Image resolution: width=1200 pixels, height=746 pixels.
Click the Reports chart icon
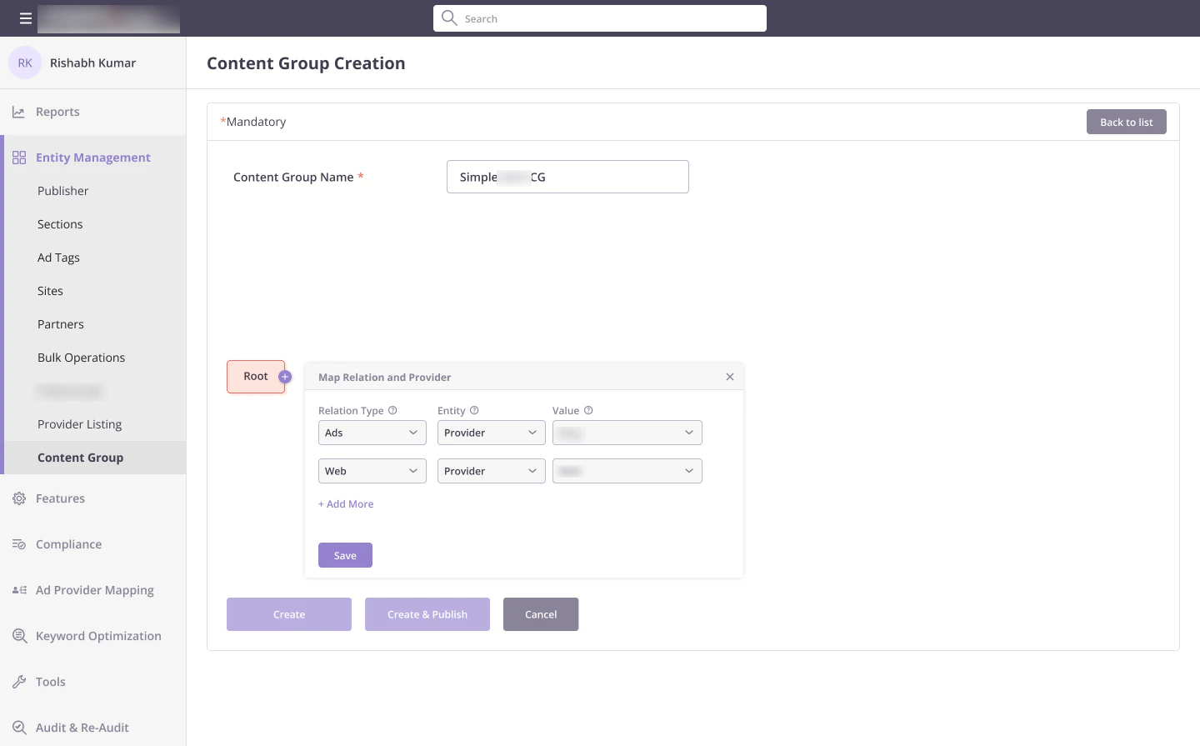click(x=19, y=112)
